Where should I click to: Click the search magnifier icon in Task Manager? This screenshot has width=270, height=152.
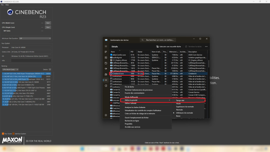click(143, 40)
